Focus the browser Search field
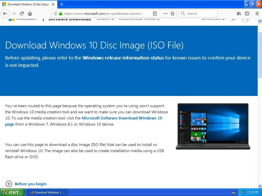The width and height of the screenshot is (262, 196). click(198, 14)
